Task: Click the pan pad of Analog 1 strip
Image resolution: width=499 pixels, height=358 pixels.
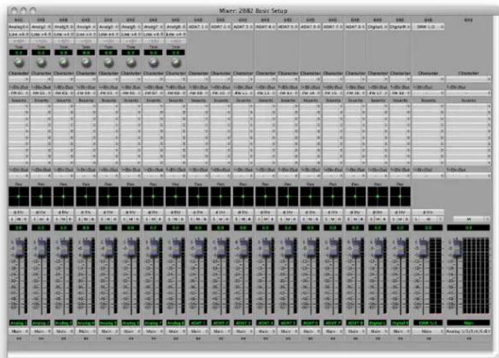Action: point(19,197)
